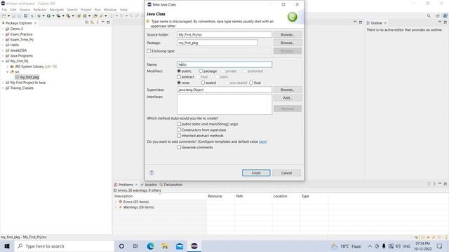
Task: Open the New toolbar dropdown arrow
Action: click(8, 16)
